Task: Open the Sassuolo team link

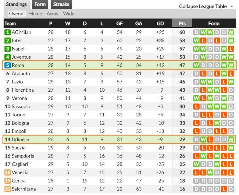Action: coord(21,106)
